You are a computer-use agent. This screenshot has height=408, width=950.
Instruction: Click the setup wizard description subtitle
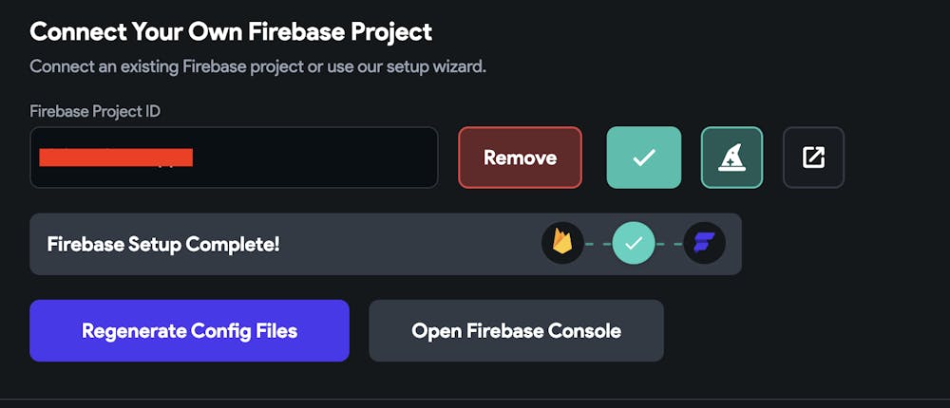point(257,67)
